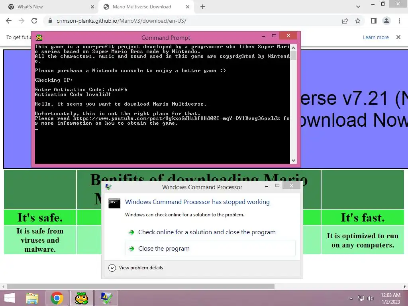The image size is (408, 306).
Task: Click the Learn more link
Action: [376, 37]
